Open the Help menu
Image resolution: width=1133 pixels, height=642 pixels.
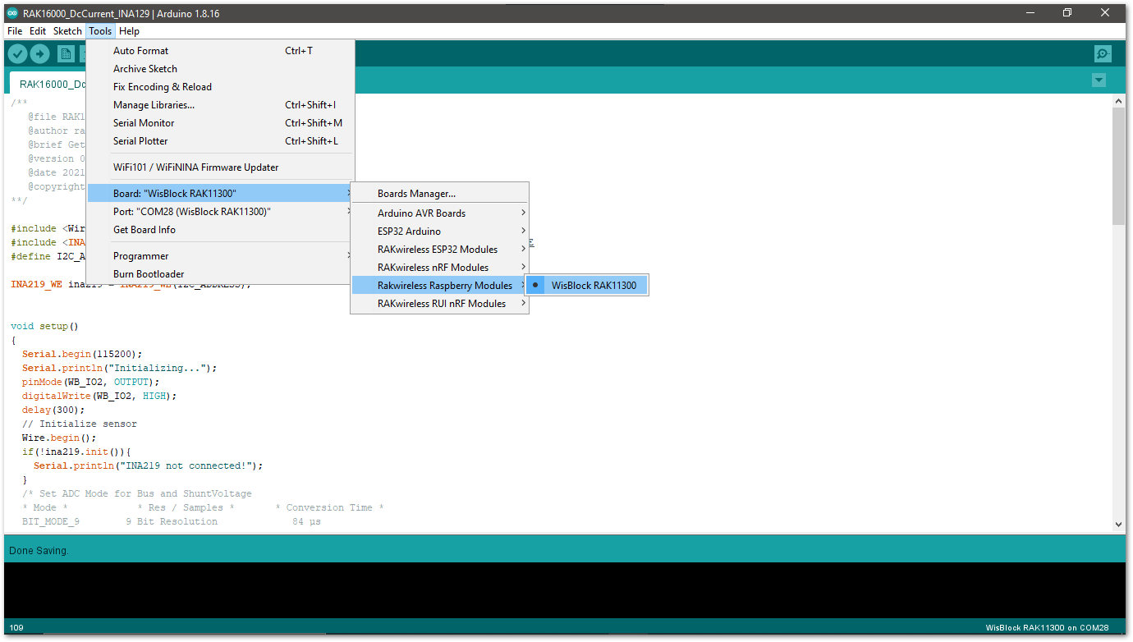click(129, 31)
